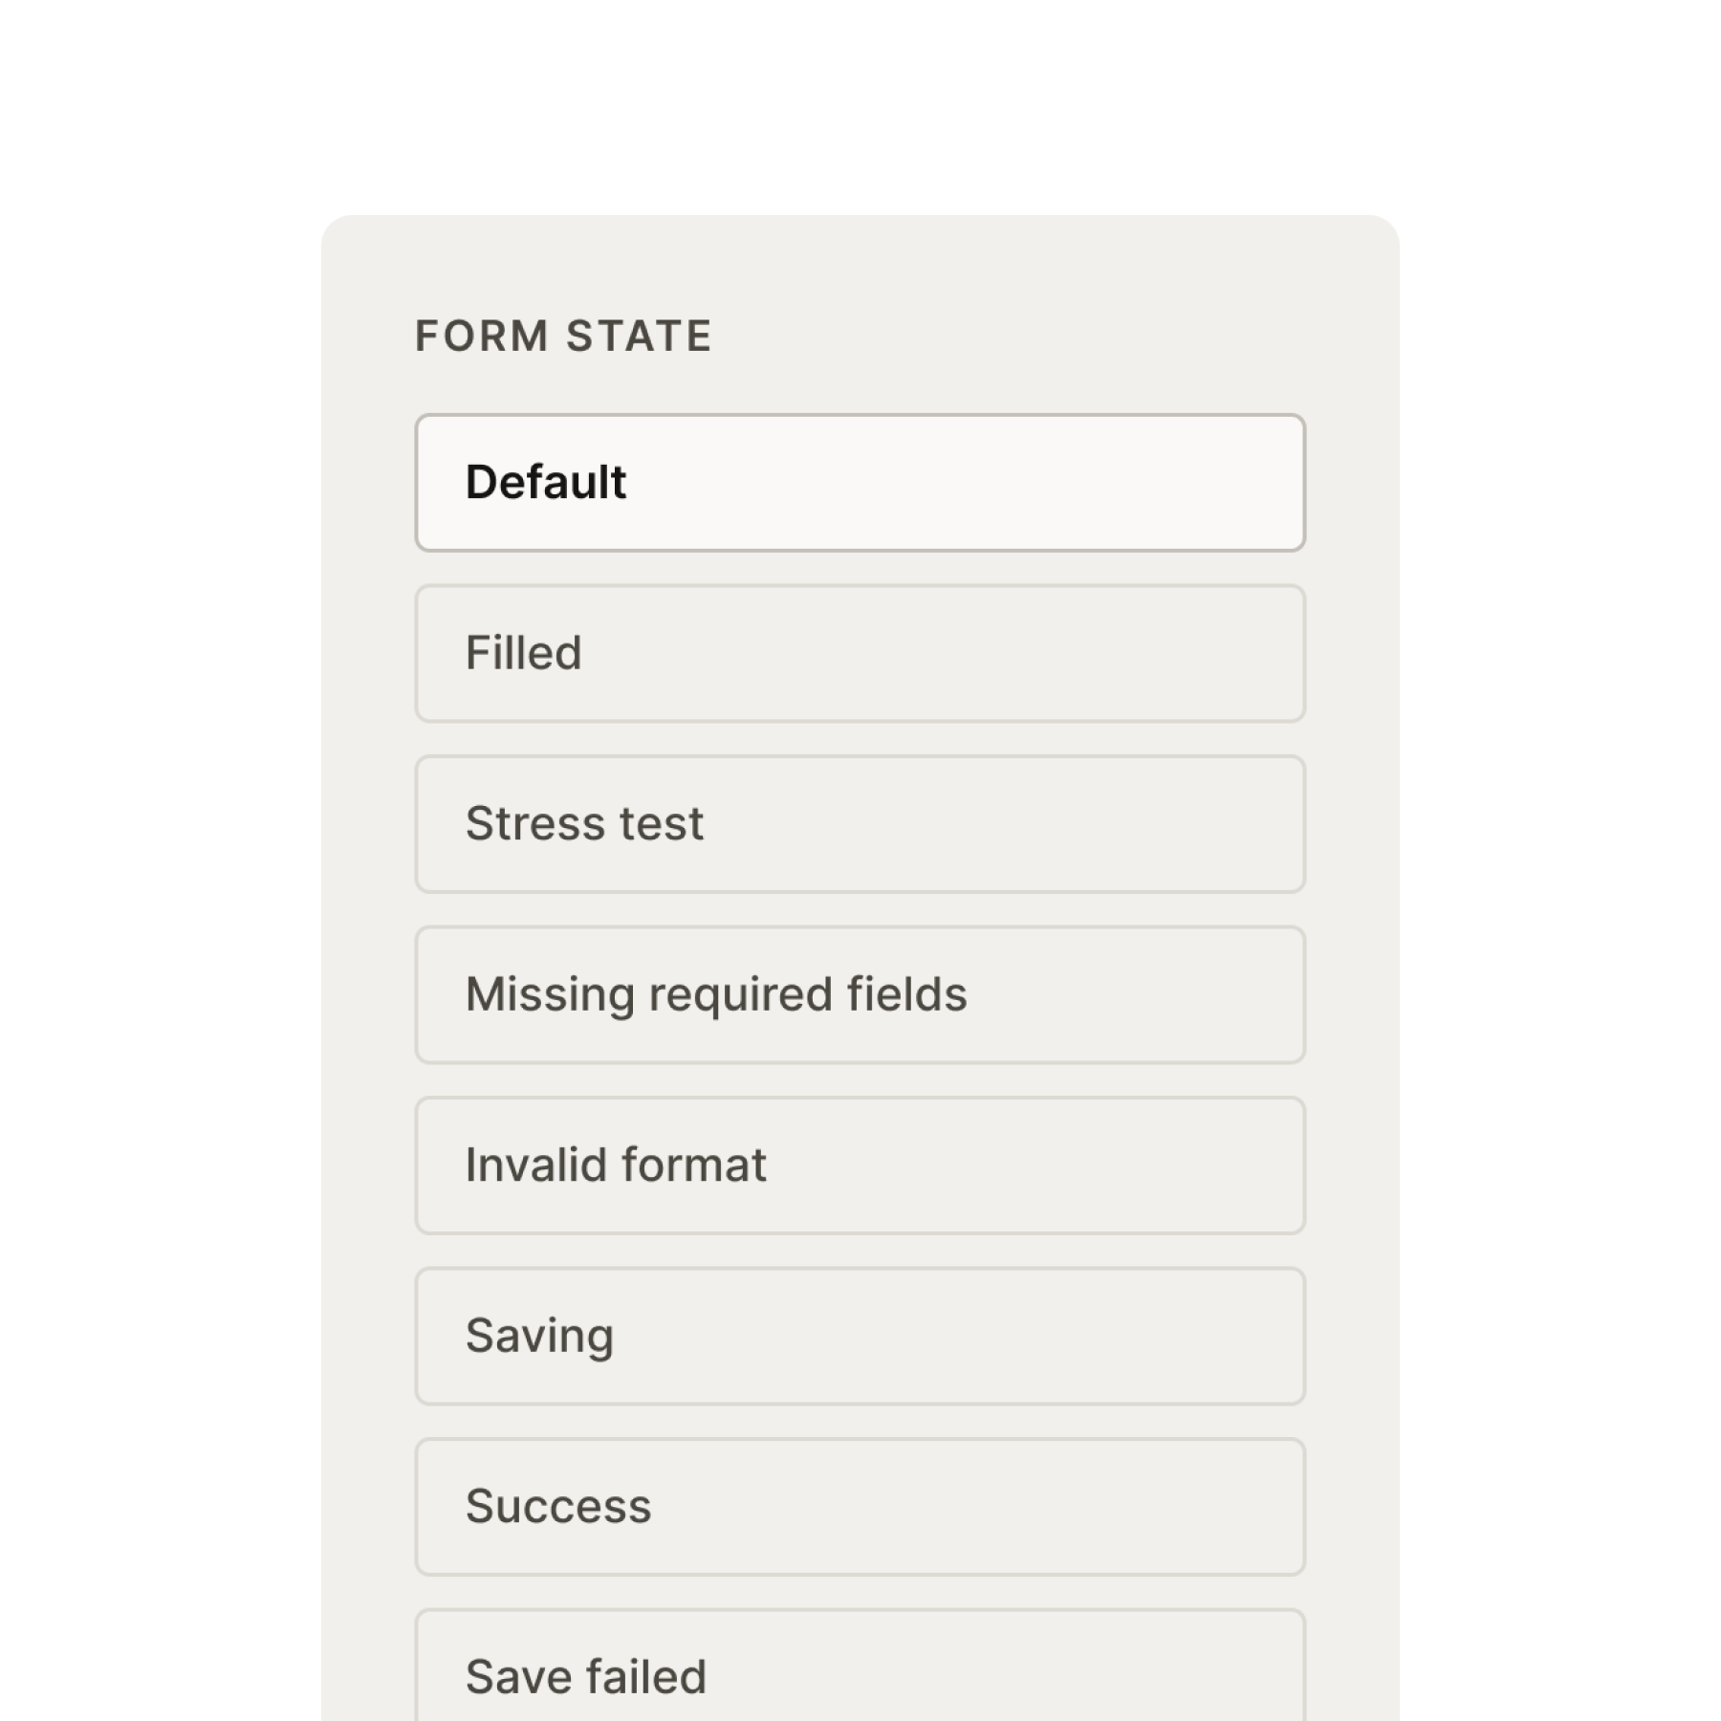This screenshot has height=1721, width=1721.
Task: Click the highlighted Default button
Action: 860,482
